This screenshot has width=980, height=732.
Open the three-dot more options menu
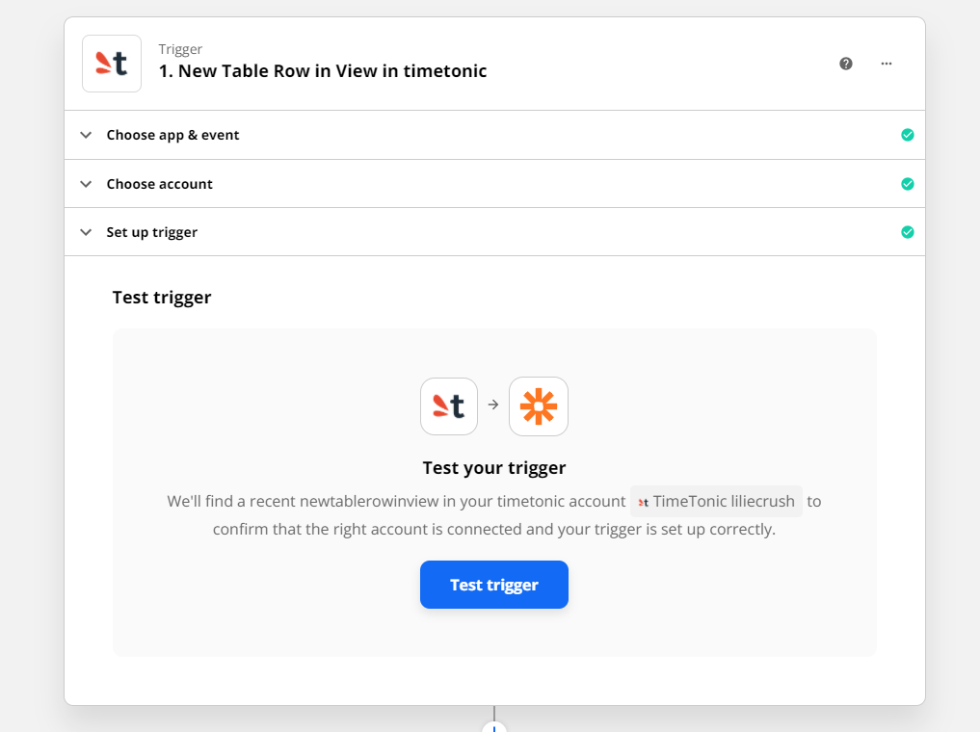[887, 64]
